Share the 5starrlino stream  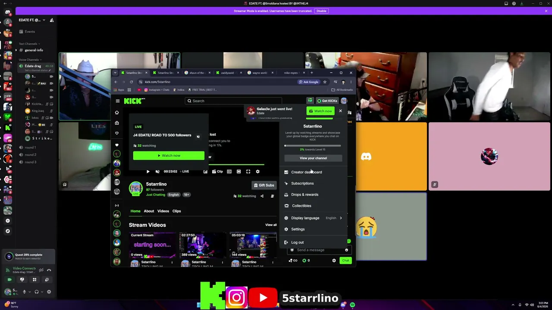tap(262, 196)
